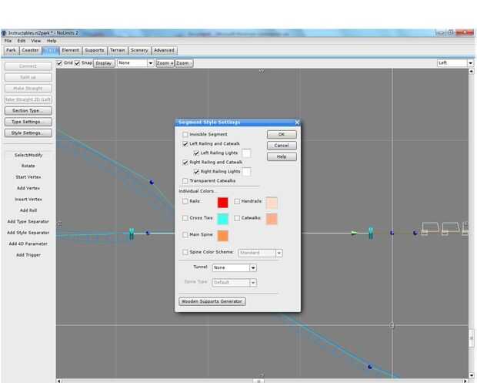Enable the Catwalks color checkbox
Viewport: 477px width, 383px height.
pyautogui.click(x=237, y=218)
